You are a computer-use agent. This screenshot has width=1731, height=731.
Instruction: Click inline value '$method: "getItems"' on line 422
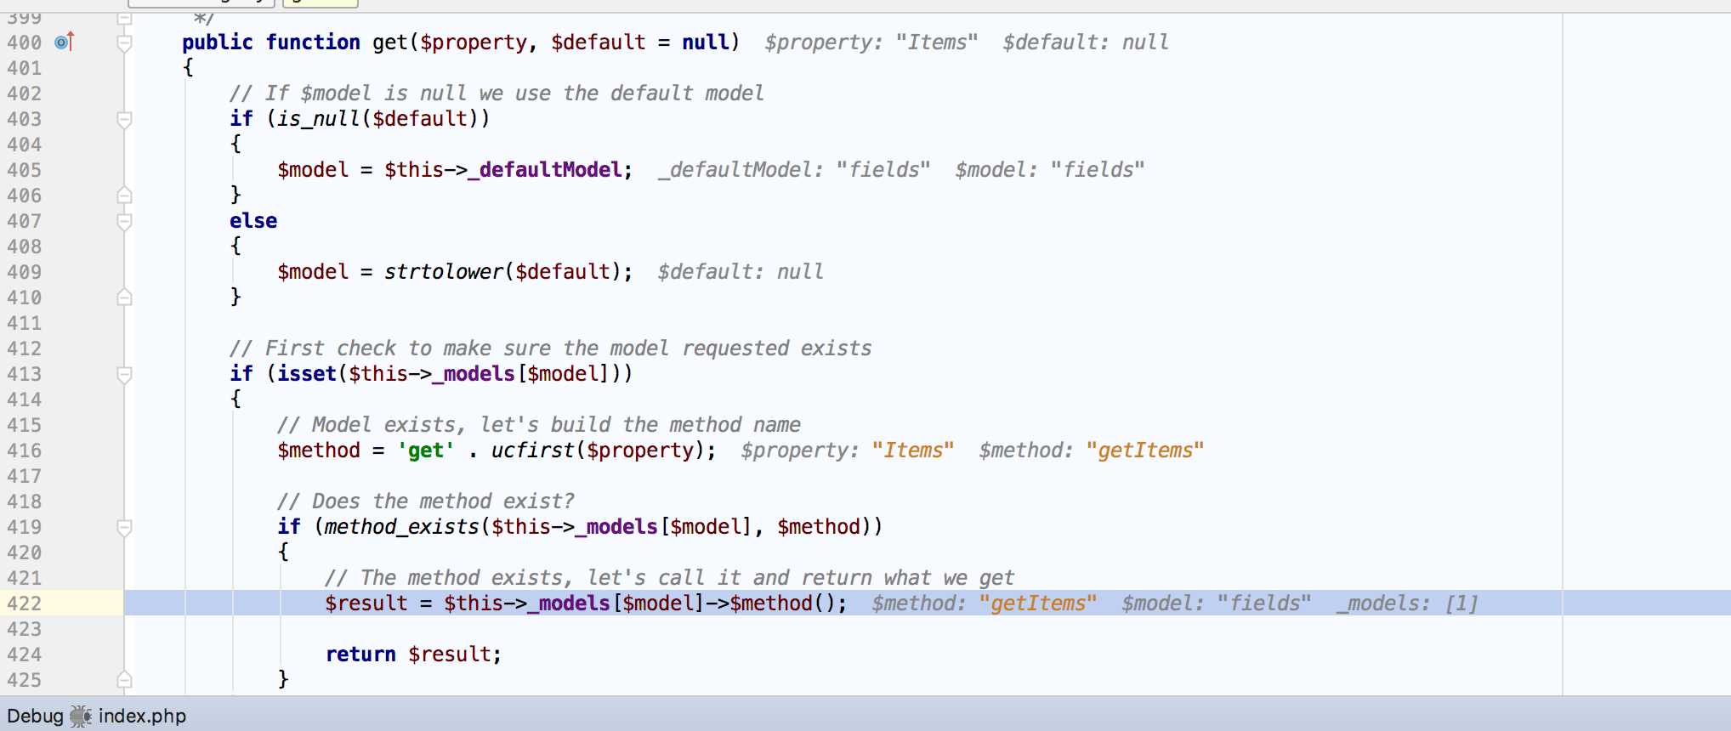(985, 603)
